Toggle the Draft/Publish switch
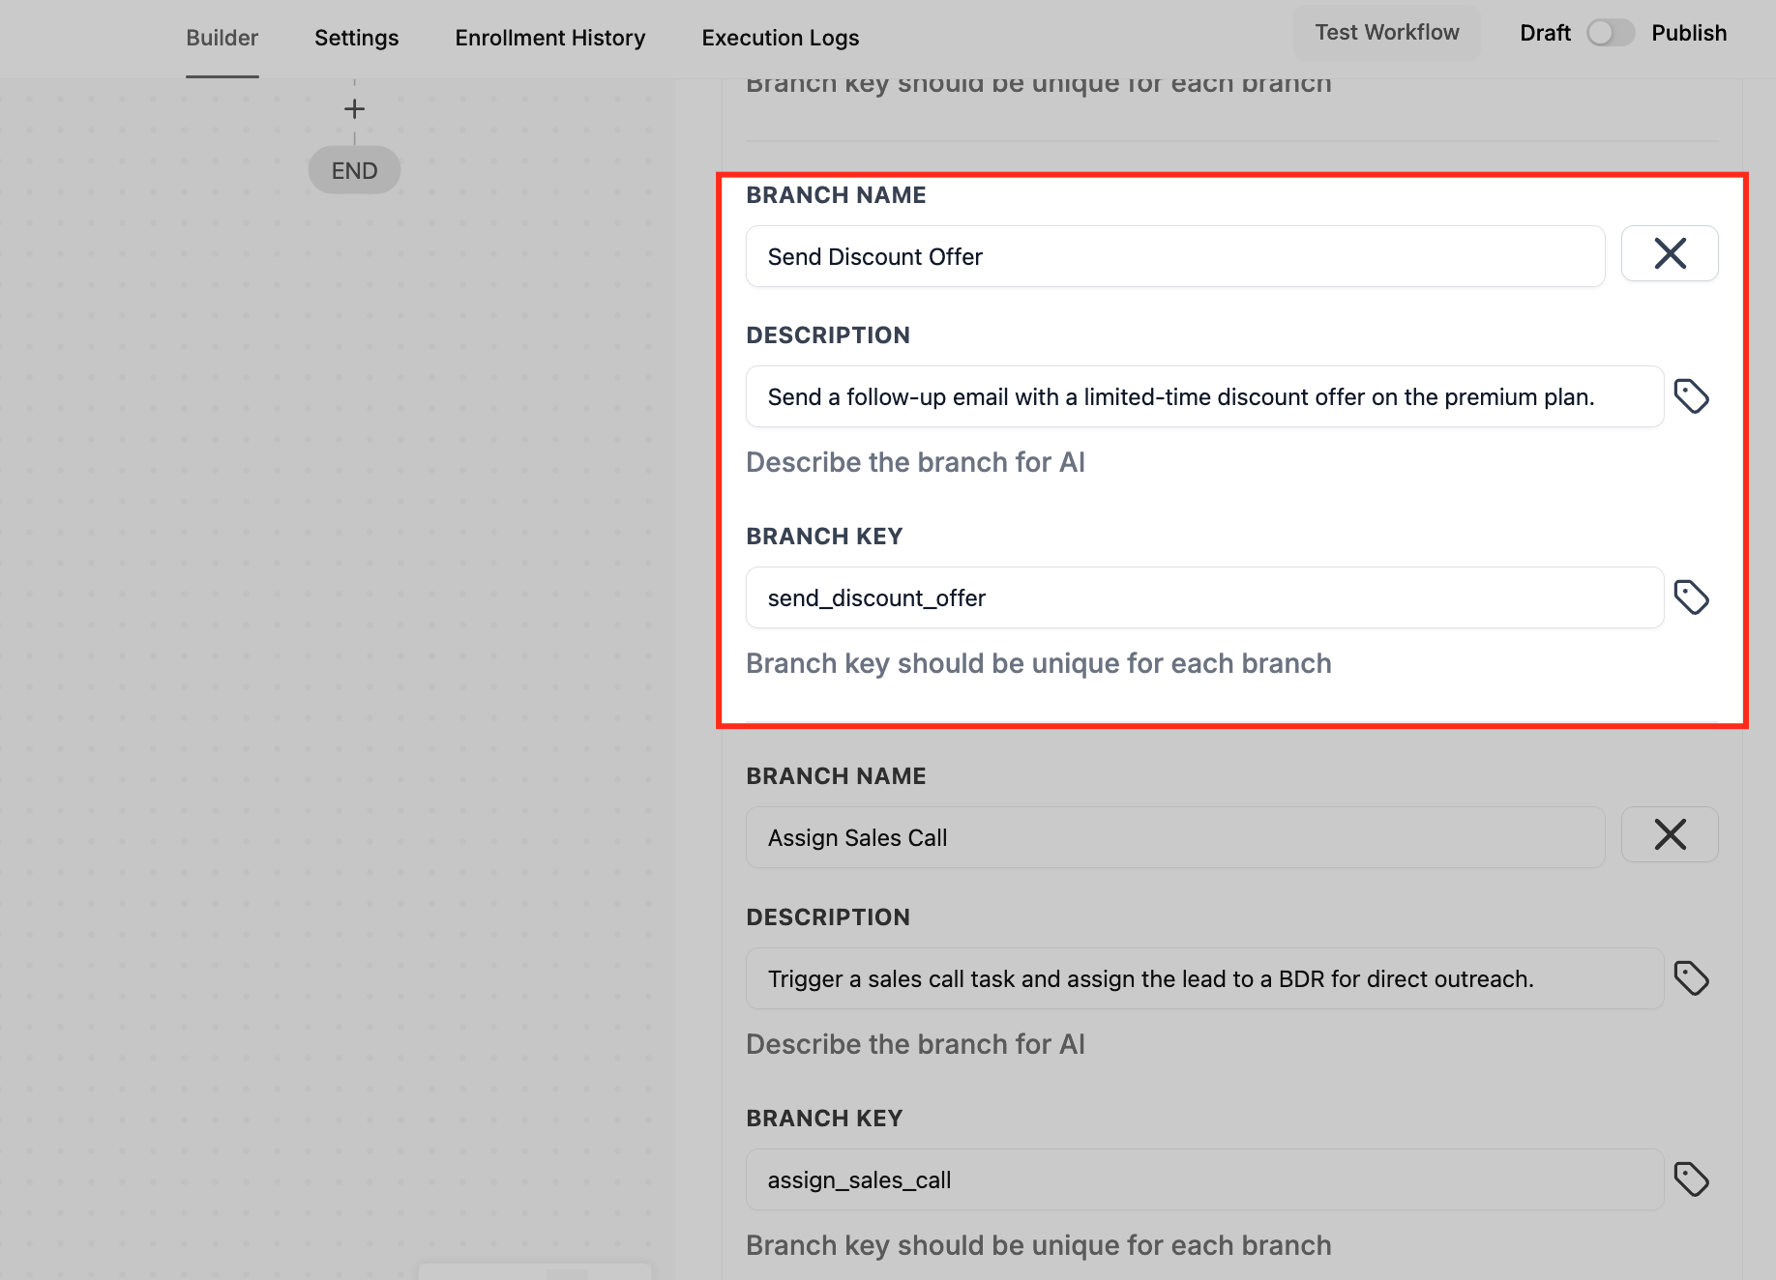The height and width of the screenshot is (1280, 1776). [1611, 33]
